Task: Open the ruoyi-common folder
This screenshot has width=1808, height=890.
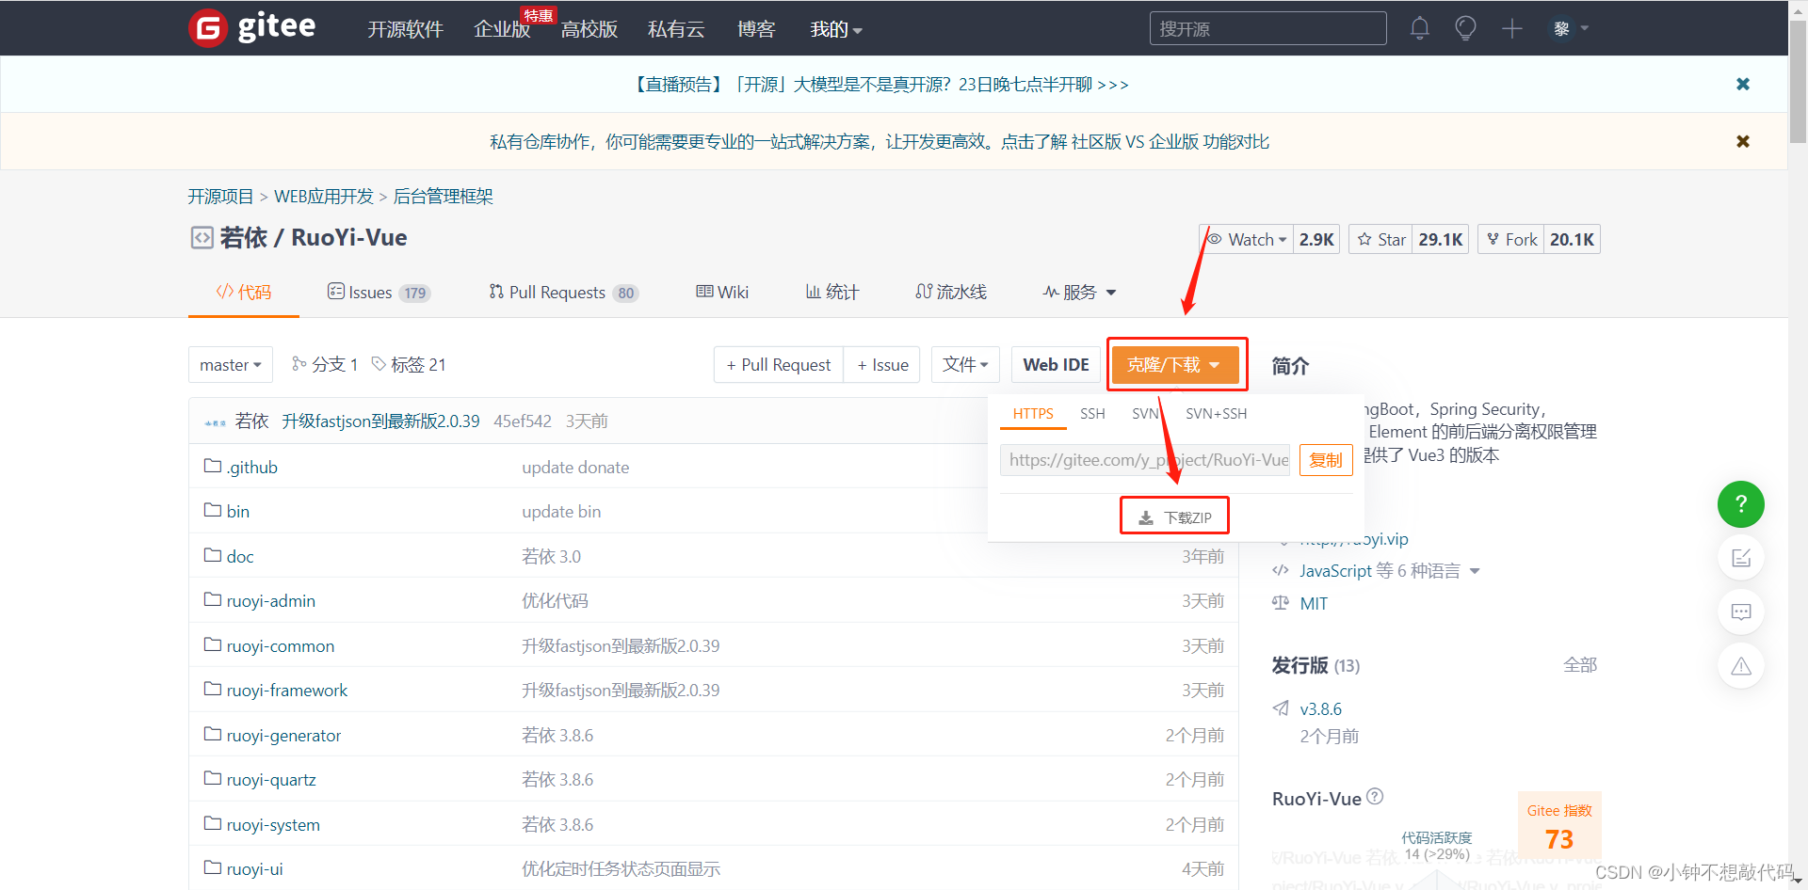Action: click(281, 645)
